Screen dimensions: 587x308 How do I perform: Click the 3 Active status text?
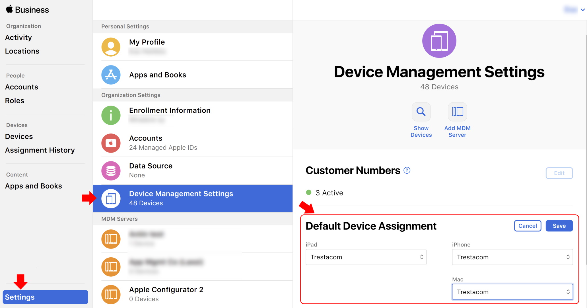pos(329,193)
